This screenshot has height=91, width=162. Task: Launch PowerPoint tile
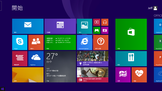158,59
